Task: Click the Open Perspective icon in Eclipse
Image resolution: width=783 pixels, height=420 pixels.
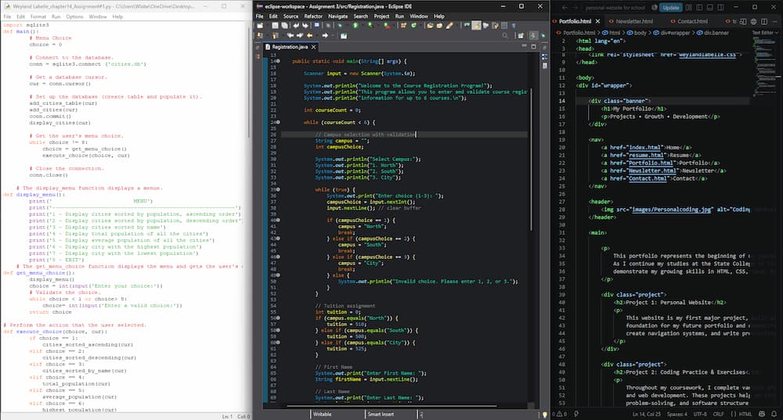Action: pyautogui.click(x=521, y=35)
